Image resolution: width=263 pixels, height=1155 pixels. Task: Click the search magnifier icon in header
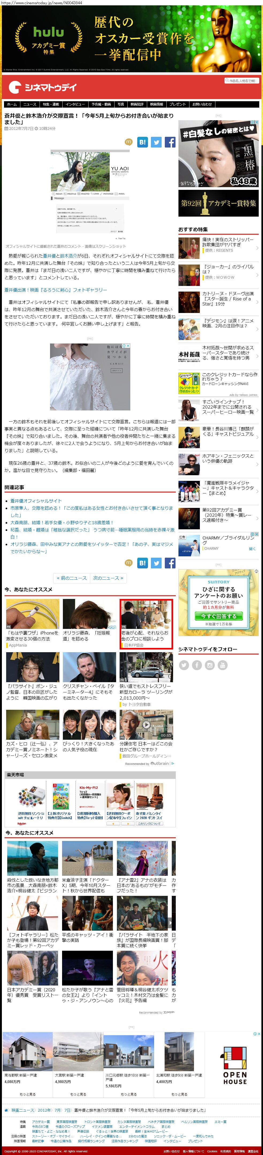click(228, 81)
